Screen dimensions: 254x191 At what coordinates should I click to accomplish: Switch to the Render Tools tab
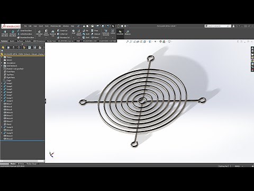[51, 41]
